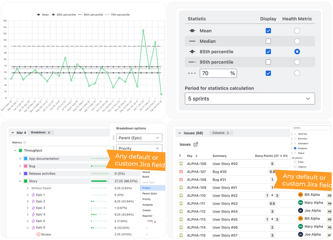The width and height of the screenshot is (333, 240).
Task: Choose Project in breakdown options list
Action: pyautogui.click(x=153, y=188)
